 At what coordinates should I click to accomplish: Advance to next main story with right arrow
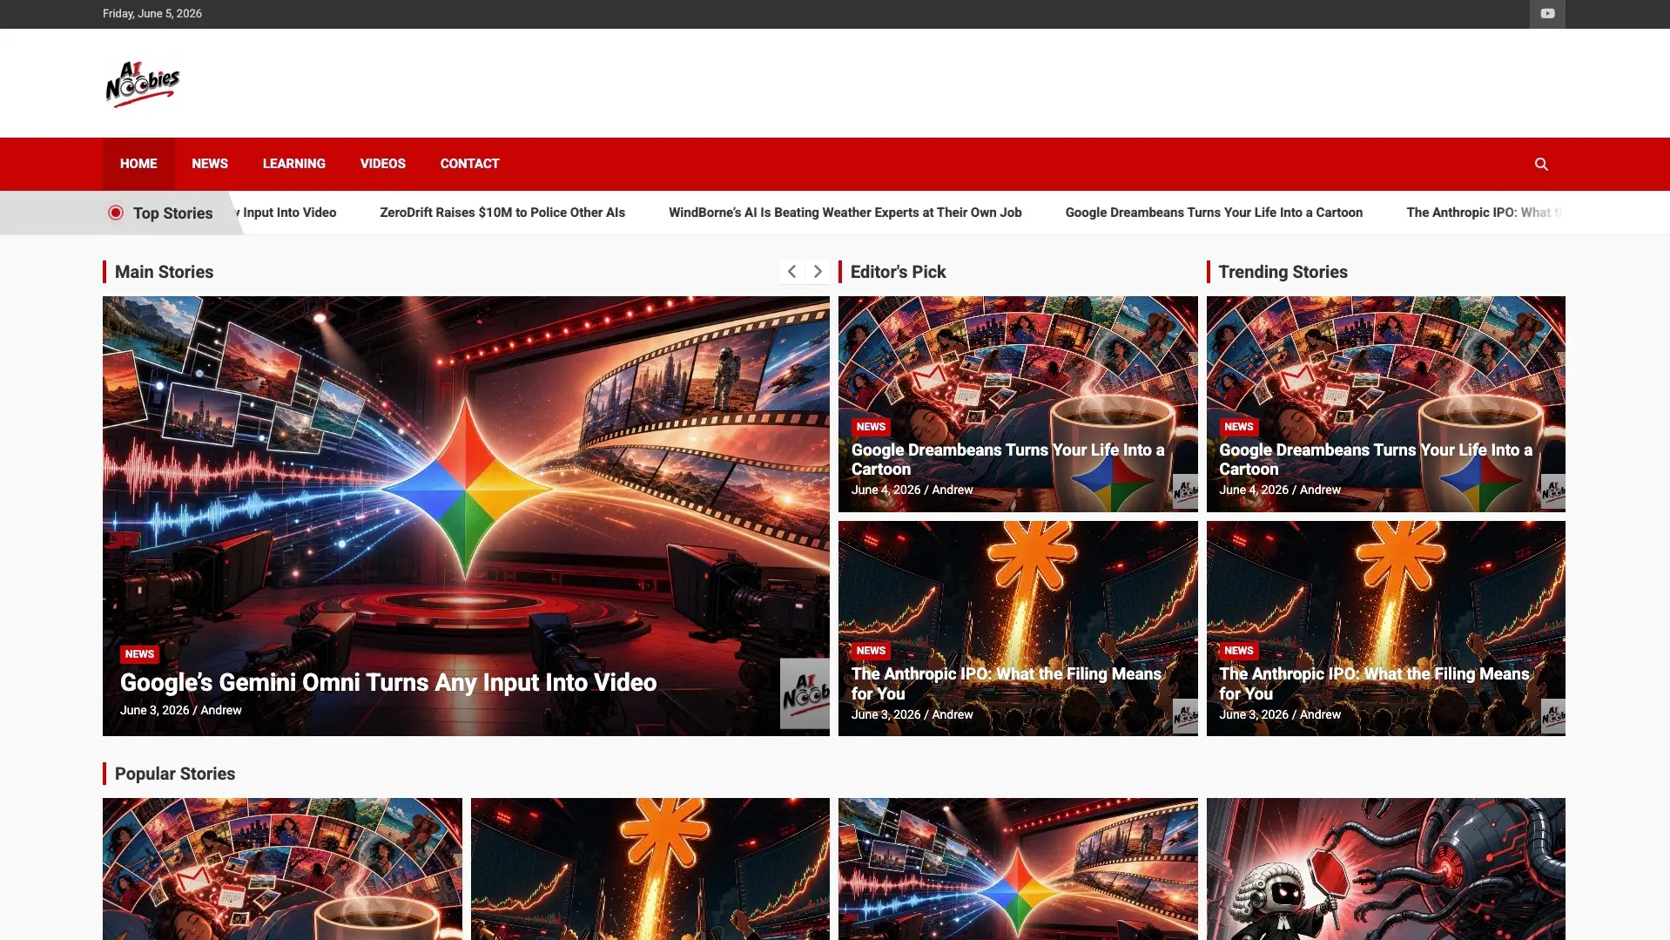pyautogui.click(x=818, y=272)
